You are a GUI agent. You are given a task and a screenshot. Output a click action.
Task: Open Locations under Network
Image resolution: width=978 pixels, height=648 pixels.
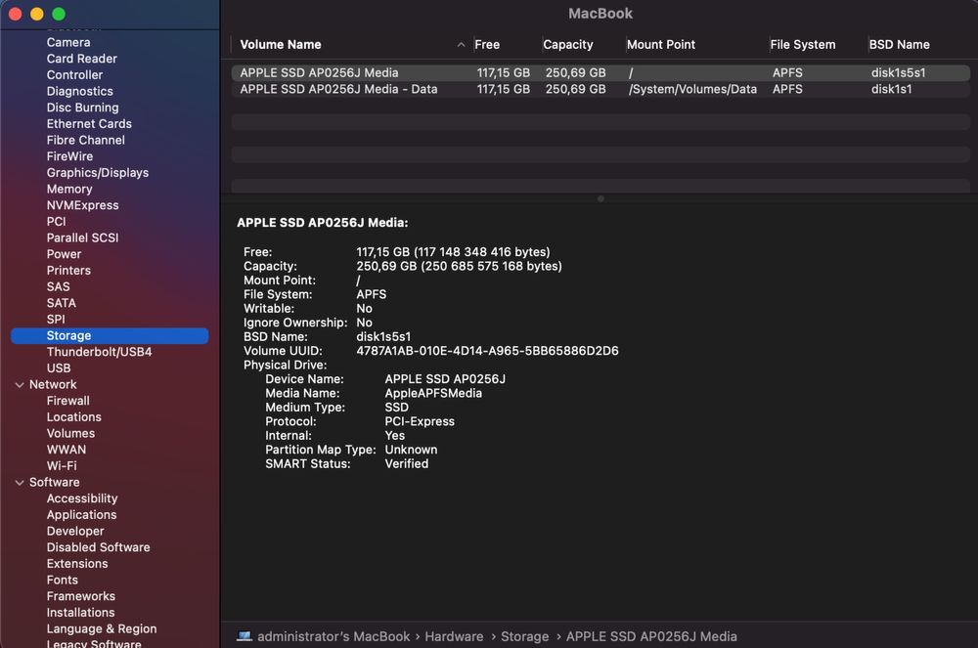(x=73, y=416)
